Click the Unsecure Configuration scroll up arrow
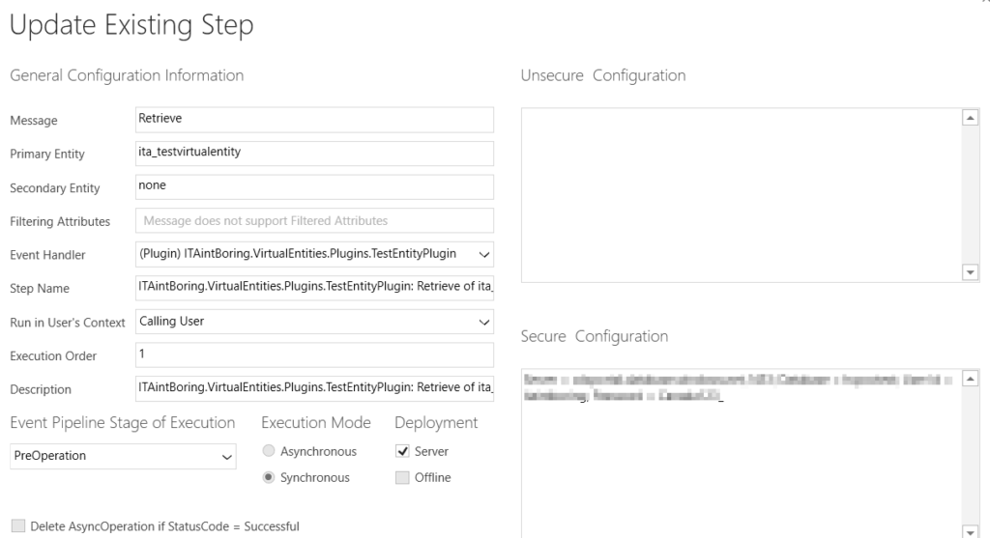Viewport: 990px width, 538px height. pos(971,117)
